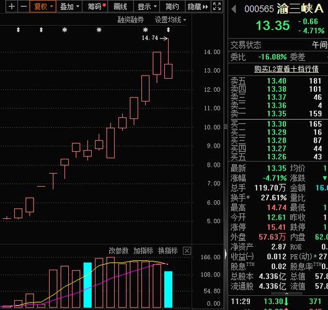Click 改参数 to modify indicator parameters
The image size is (328, 310).
click(118, 250)
